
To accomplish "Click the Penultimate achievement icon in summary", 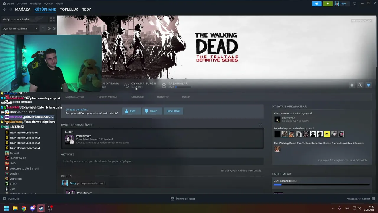I will (69, 139).
